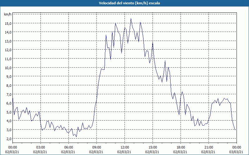
Task: Click the "2,0" y-axis value
Action: pos(9,139)
